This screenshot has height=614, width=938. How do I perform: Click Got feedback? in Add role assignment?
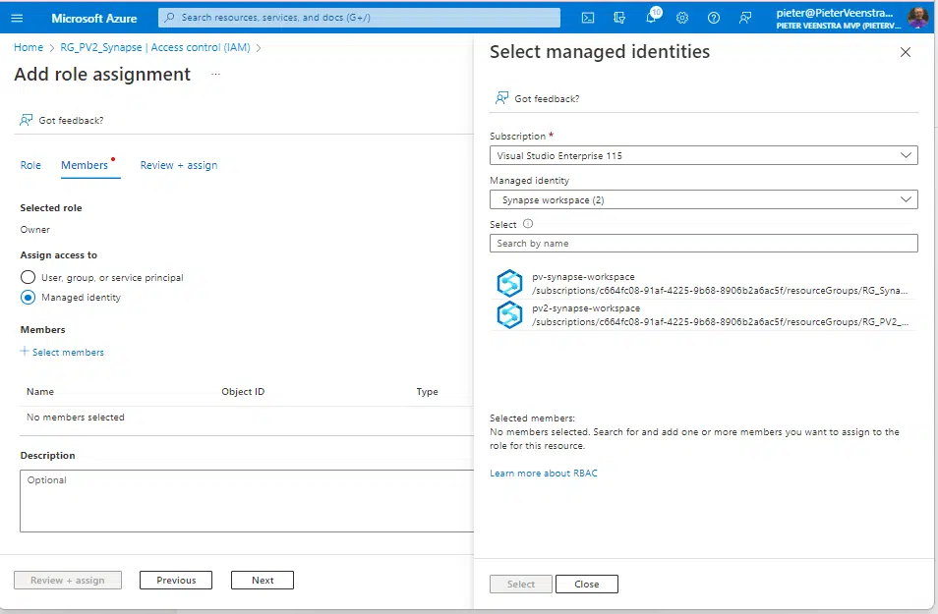(71, 120)
